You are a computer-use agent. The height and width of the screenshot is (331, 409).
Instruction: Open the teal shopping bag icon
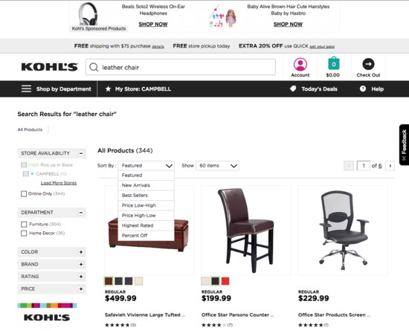(333, 63)
